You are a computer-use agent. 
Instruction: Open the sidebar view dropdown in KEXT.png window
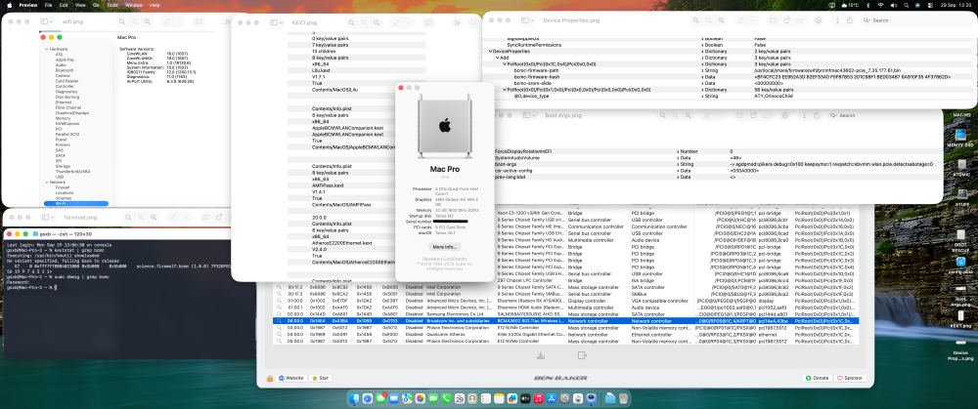pos(277,22)
